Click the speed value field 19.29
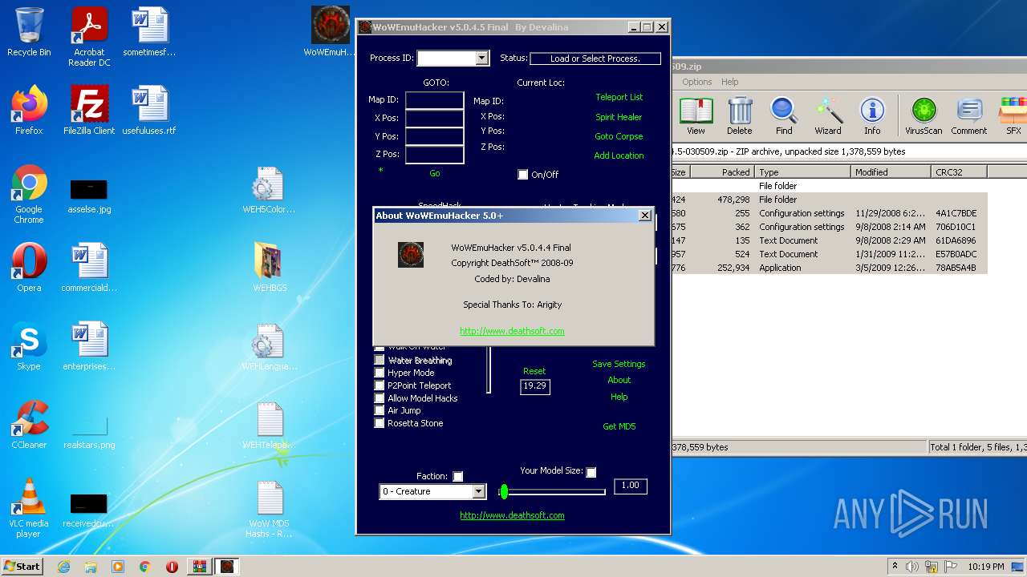Image resolution: width=1027 pixels, height=577 pixels. click(x=534, y=386)
